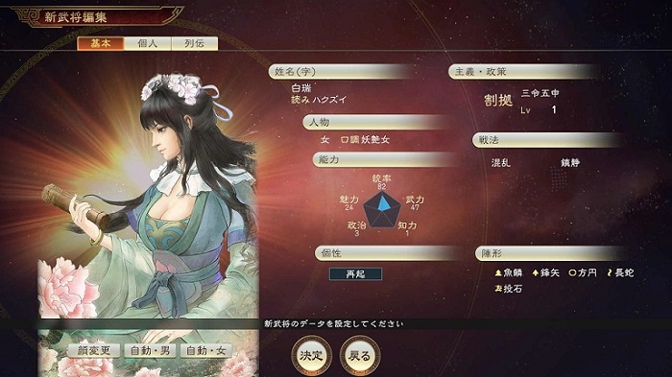Image resolution: width=672 pixels, height=377 pixels.
Task: Select the 魚鱗 formation icon
Action: tap(498, 272)
